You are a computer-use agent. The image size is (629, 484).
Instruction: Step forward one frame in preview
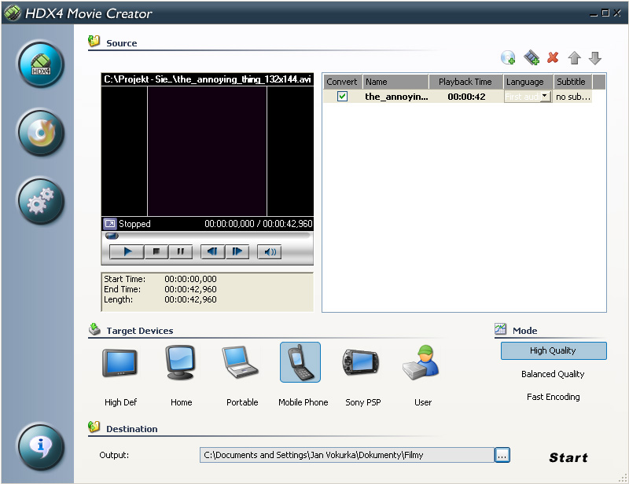pyautogui.click(x=237, y=252)
